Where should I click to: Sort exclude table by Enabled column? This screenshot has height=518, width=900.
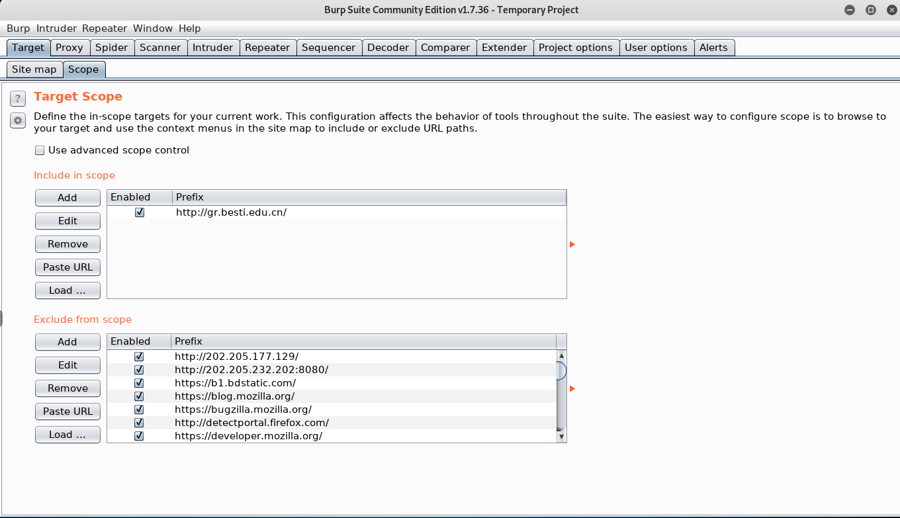pos(139,341)
